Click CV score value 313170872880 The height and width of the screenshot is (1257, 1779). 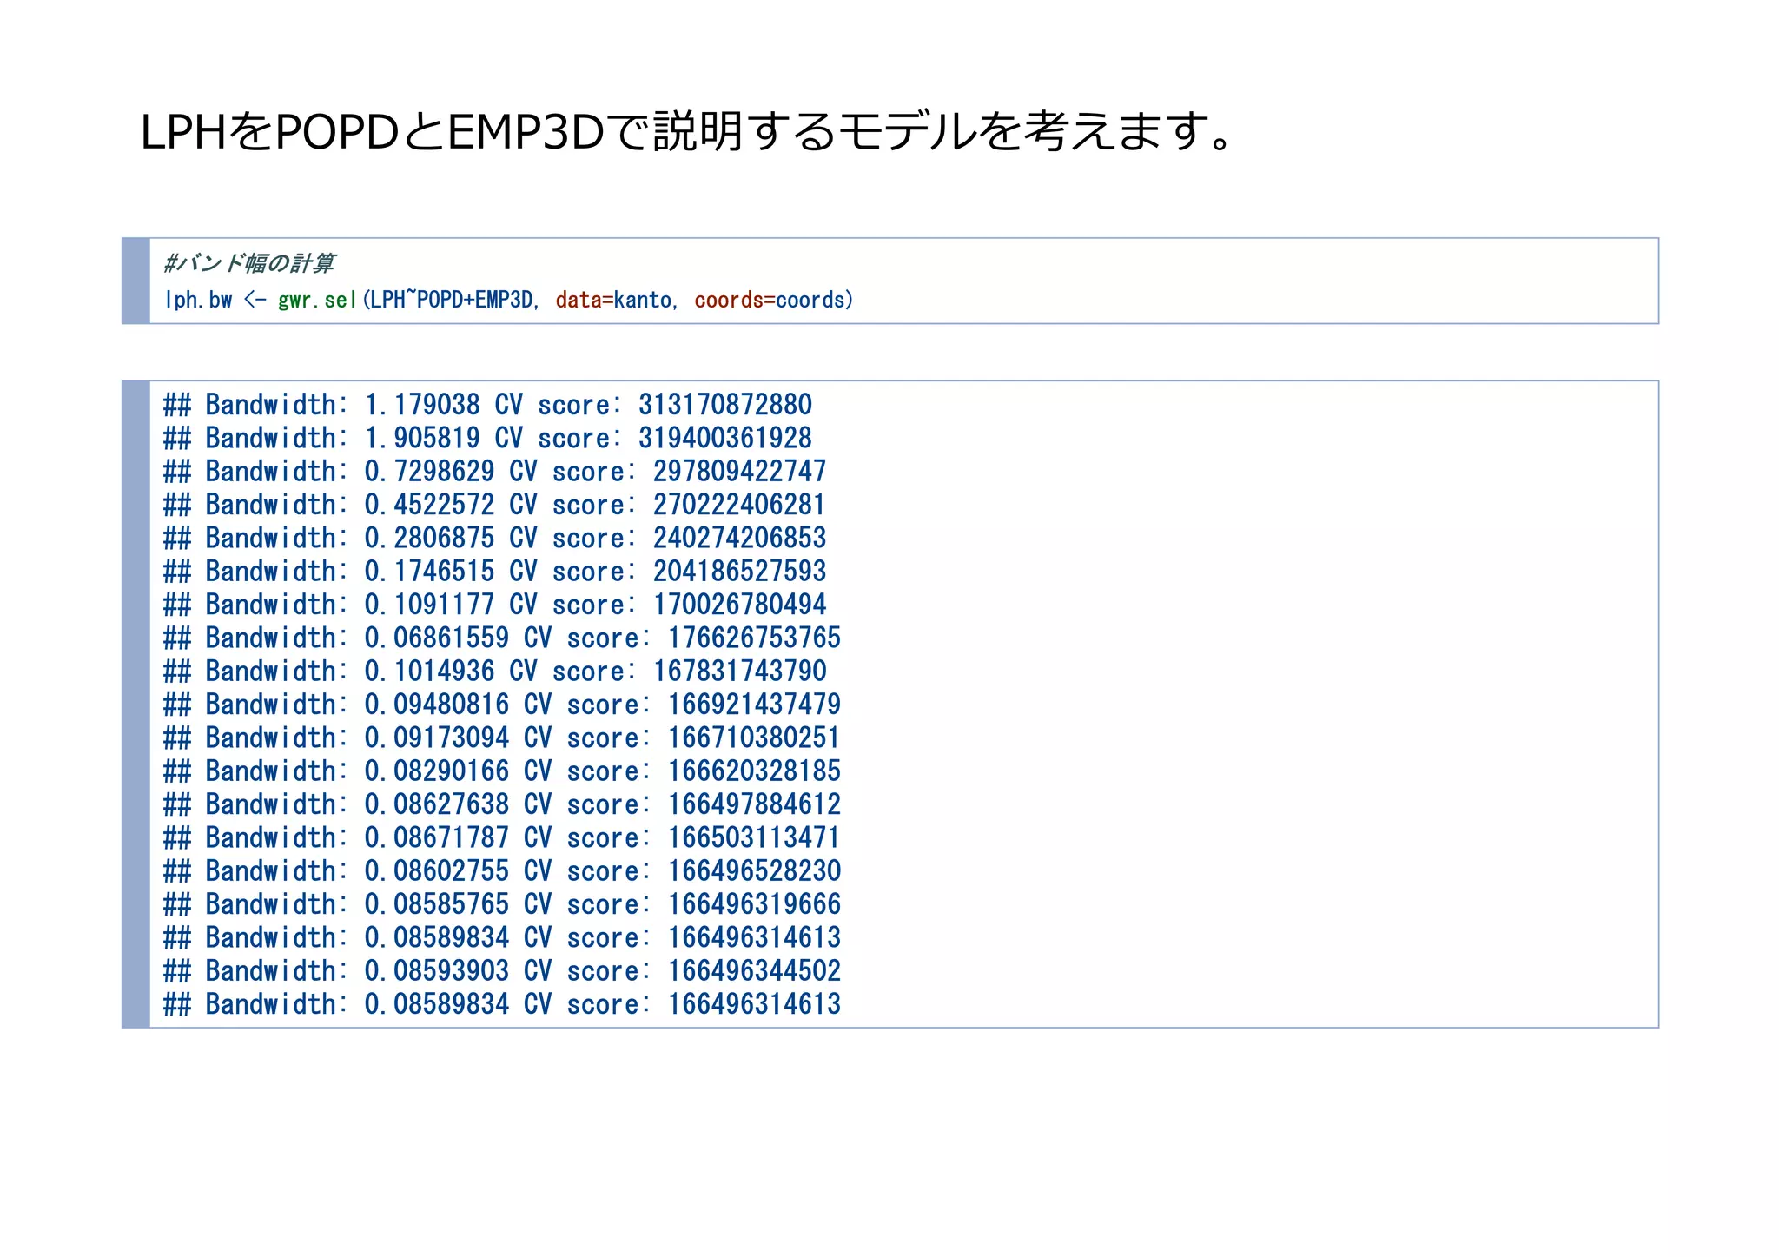(x=725, y=405)
